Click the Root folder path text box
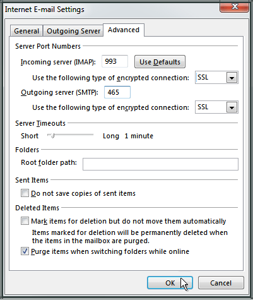This screenshot has height=300, width=253. (x=160, y=164)
